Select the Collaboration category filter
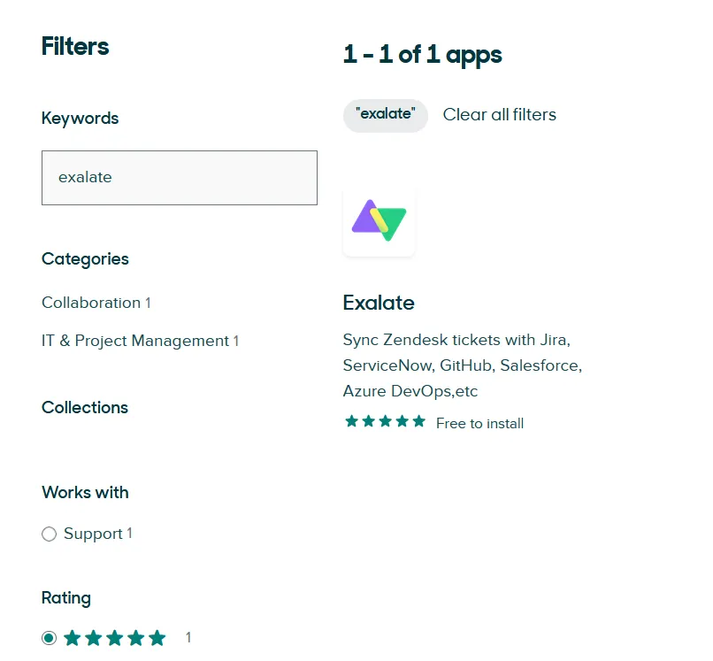This screenshot has height=661, width=713. tap(89, 303)
